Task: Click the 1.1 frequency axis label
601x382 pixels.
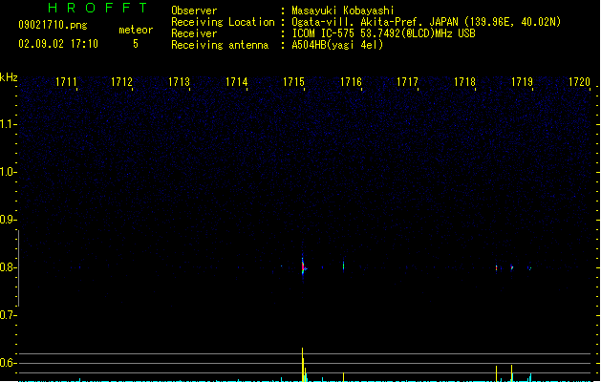Action: (8, 124)
